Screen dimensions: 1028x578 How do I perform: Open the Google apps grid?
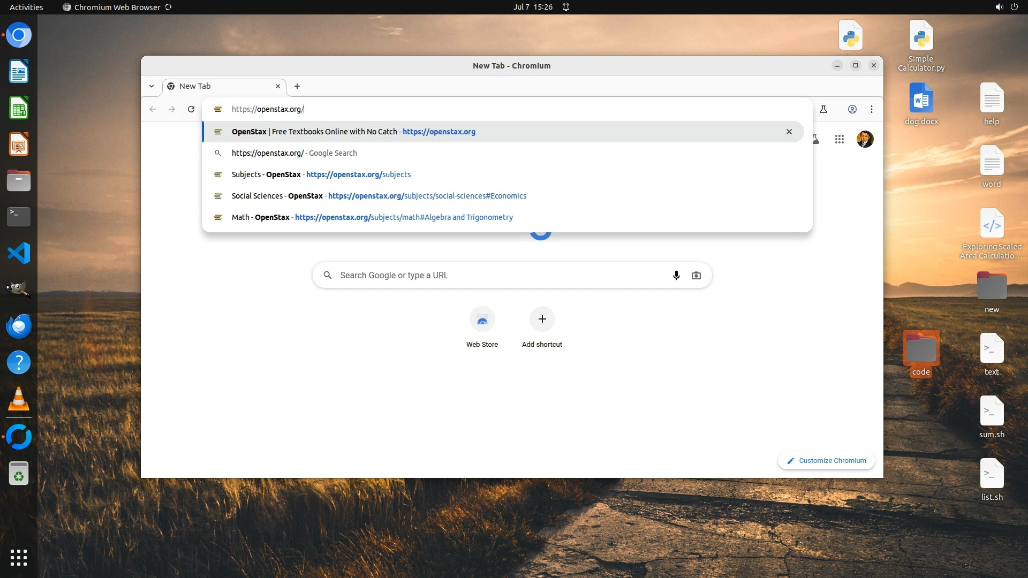[x=839, y=139]
